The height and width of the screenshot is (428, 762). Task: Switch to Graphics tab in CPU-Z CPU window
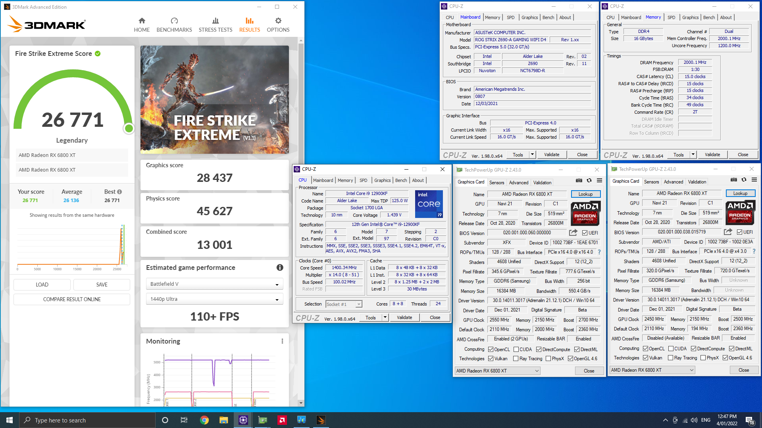[382, 180]
